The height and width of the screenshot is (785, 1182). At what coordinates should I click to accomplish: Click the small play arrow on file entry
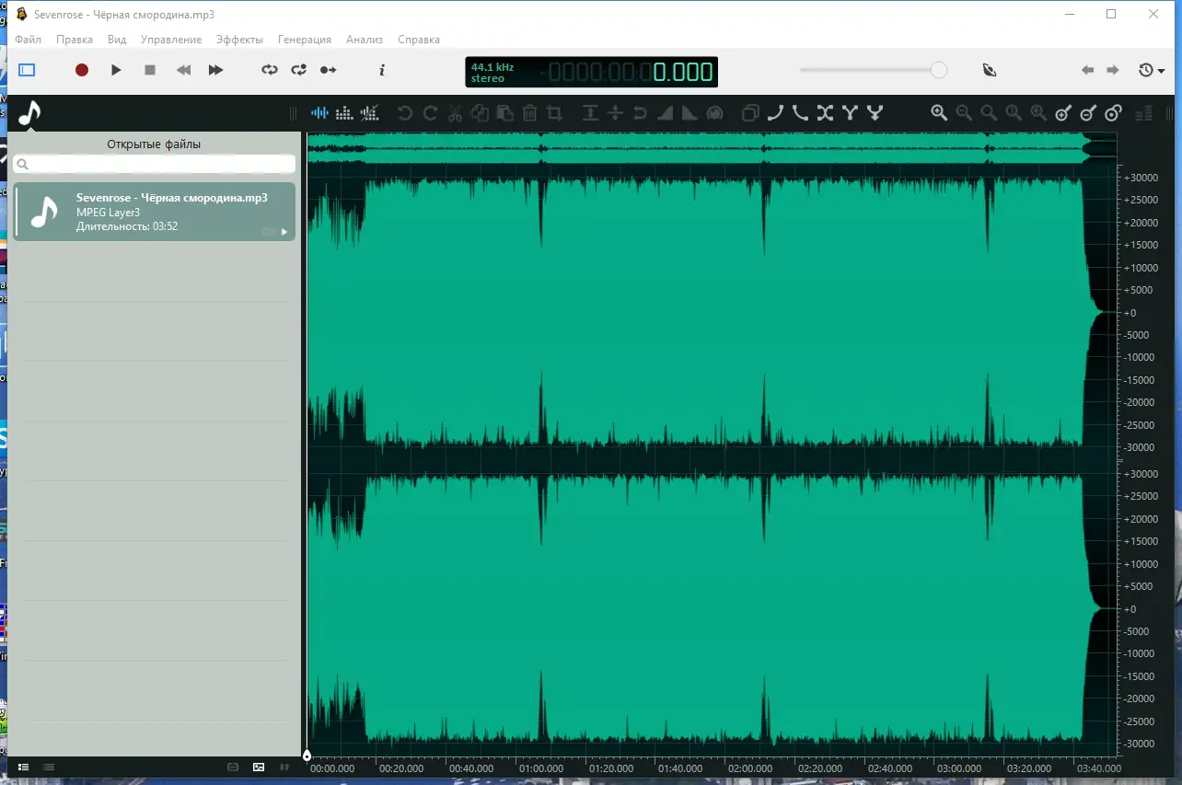click(284, 232)
